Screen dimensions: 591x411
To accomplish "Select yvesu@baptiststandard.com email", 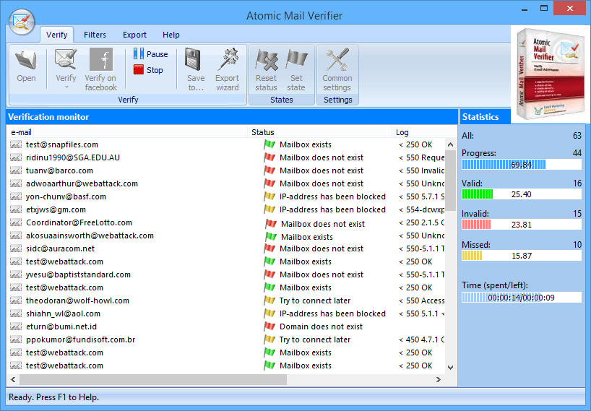I will [x=78, y=274].
